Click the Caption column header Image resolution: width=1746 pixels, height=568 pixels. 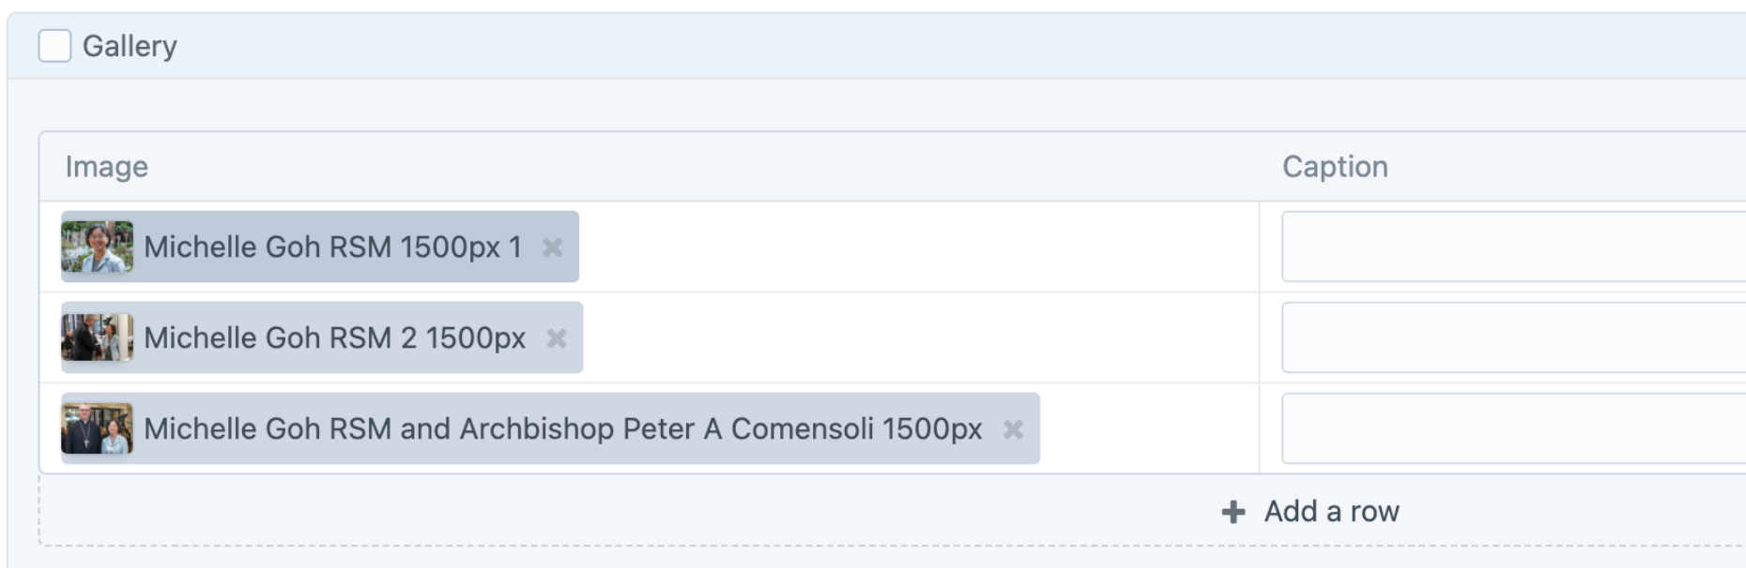pos(1334,166)
